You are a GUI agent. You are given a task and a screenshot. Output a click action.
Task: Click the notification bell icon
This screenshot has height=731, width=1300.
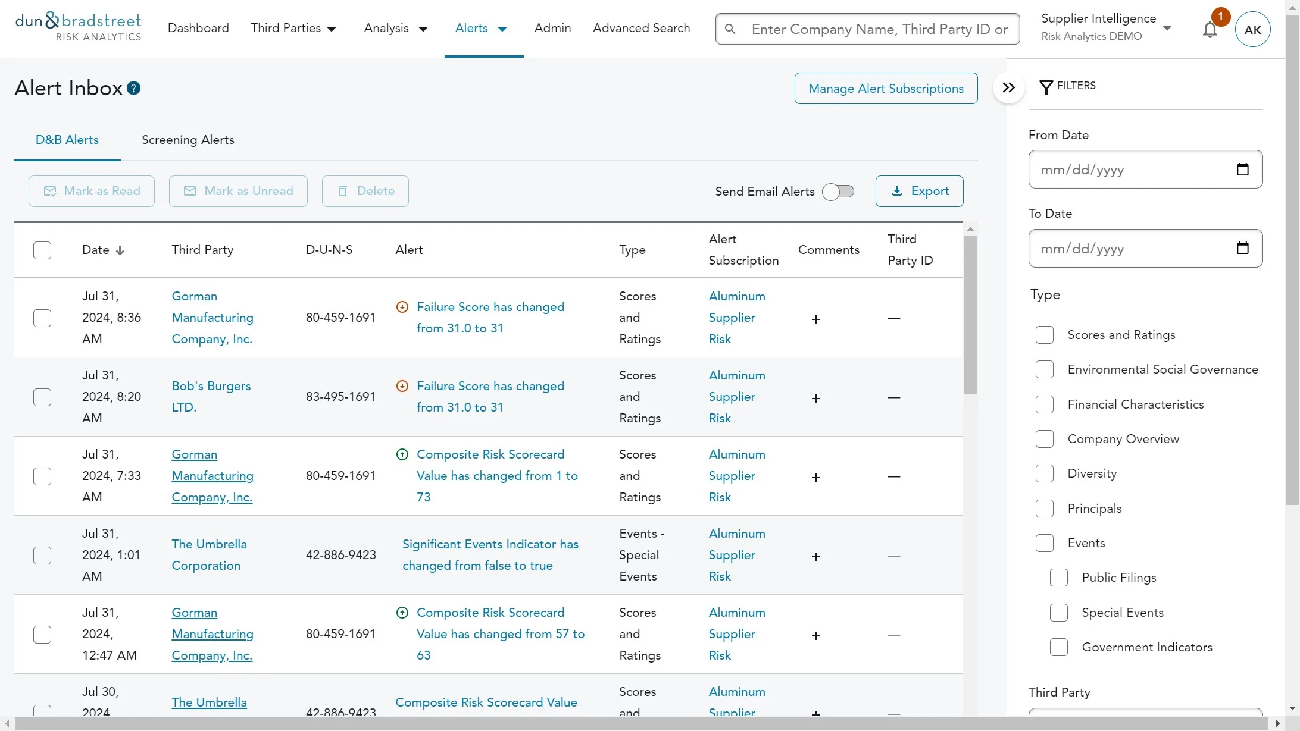[1210, 29]
